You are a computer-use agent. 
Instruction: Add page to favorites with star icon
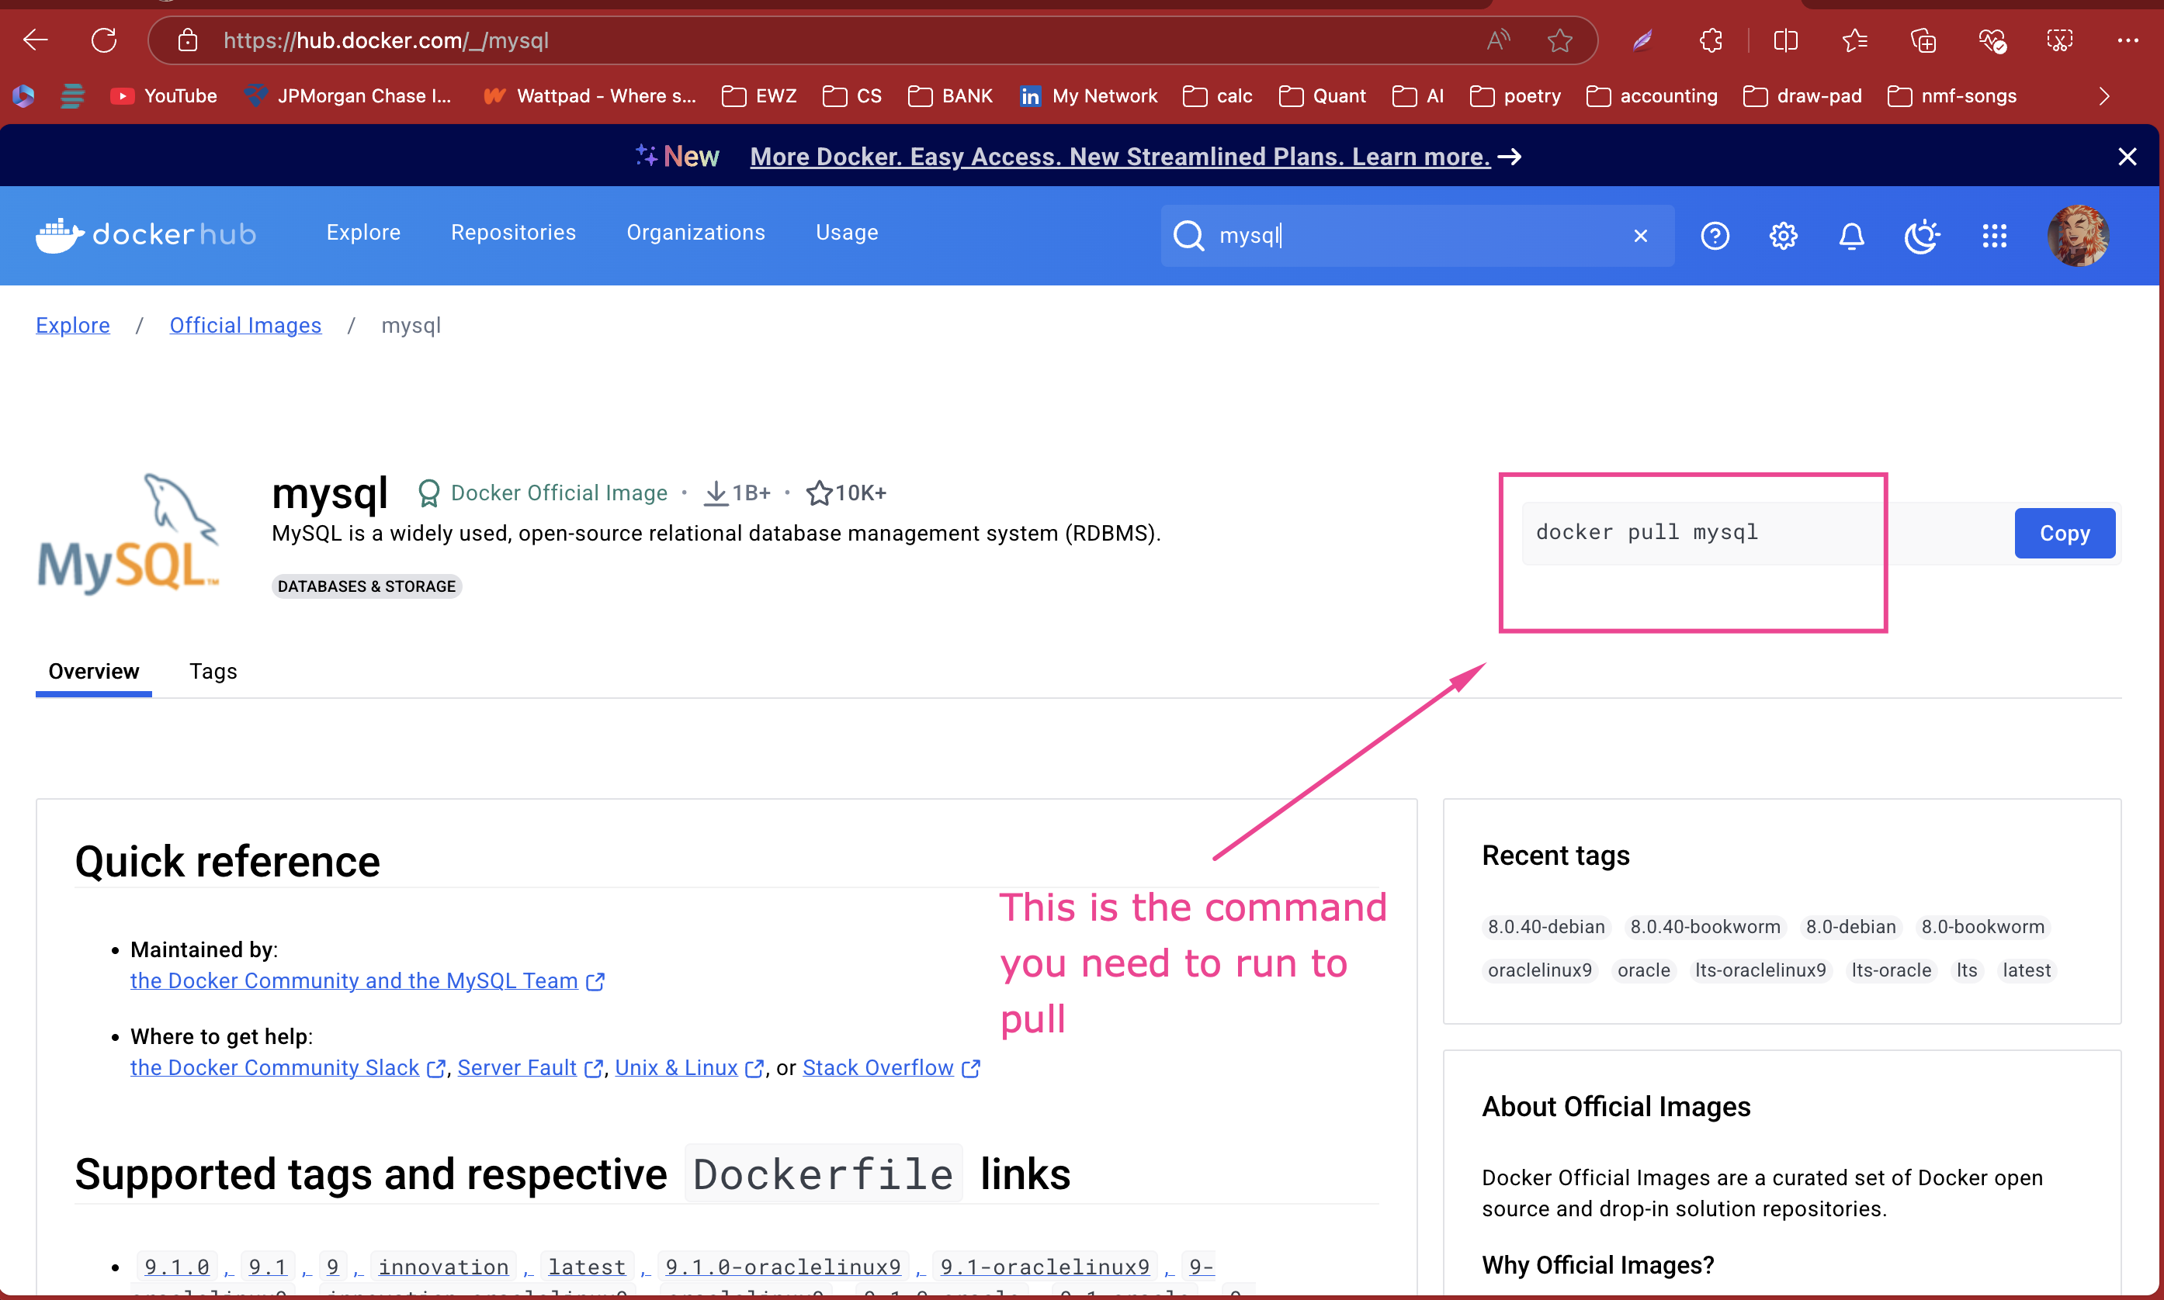click(1559, 40)
